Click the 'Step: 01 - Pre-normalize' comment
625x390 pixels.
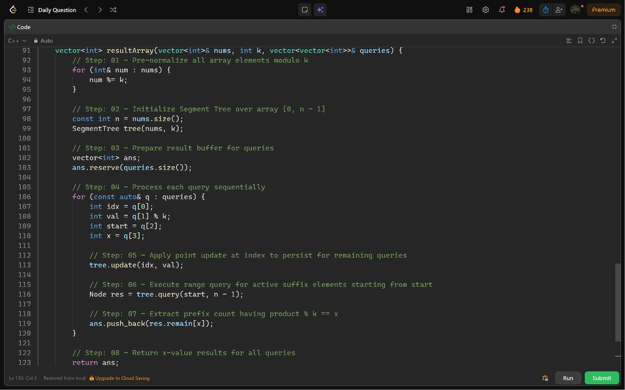click(x=190, y=60)
